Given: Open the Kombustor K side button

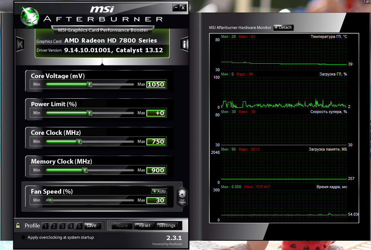Looking at the screenshot, I should 20,44.
